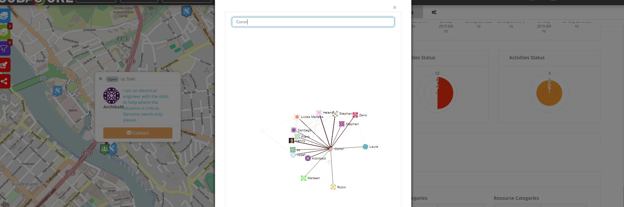Click Archibald's avatar in the map popup
The width and height of the screenshot is (624, 207).
point(112,96)
